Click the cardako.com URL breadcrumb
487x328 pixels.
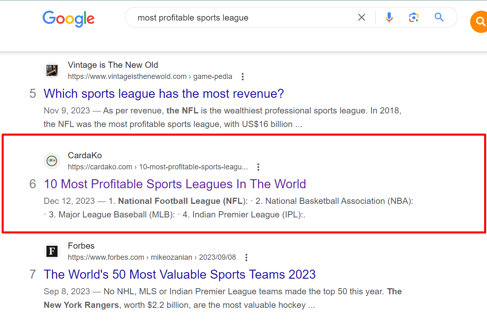point(158,167)
